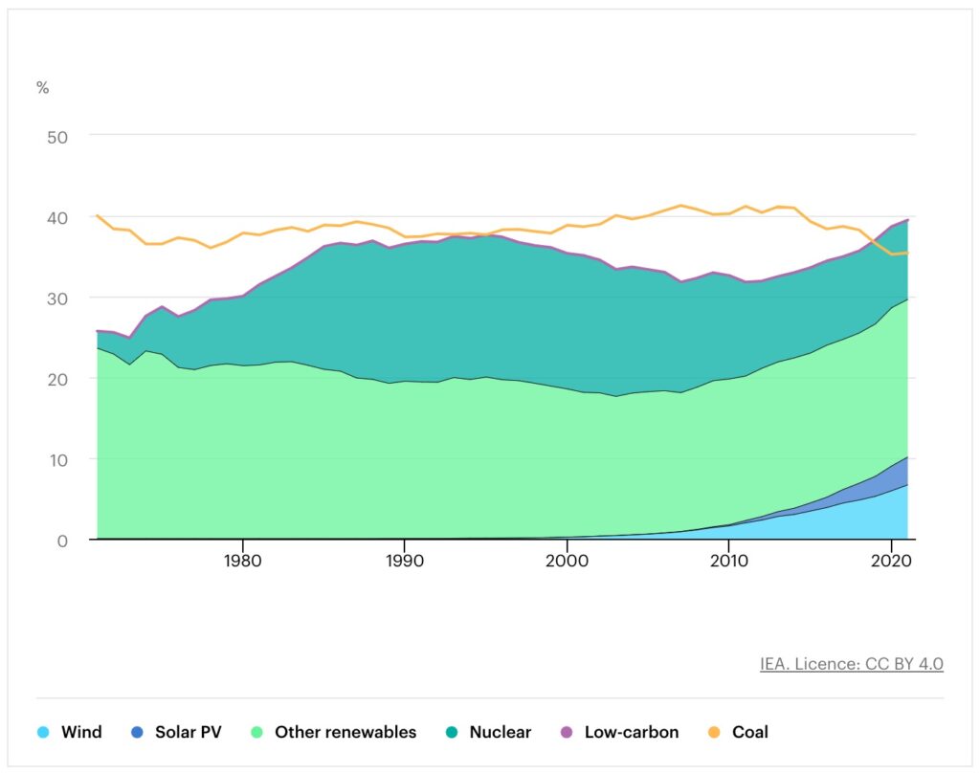980x774 pixels.
Task: Toggle the Solar PV series label
Action: pos(190,733)
